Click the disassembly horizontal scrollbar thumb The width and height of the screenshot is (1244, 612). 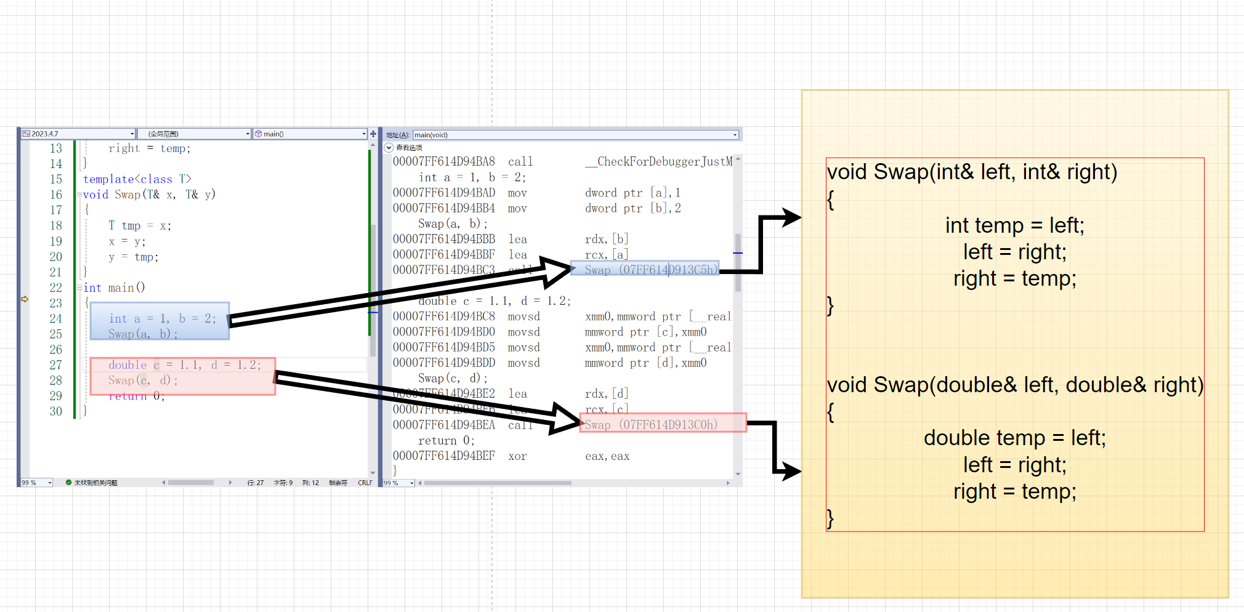click(498, 483)
